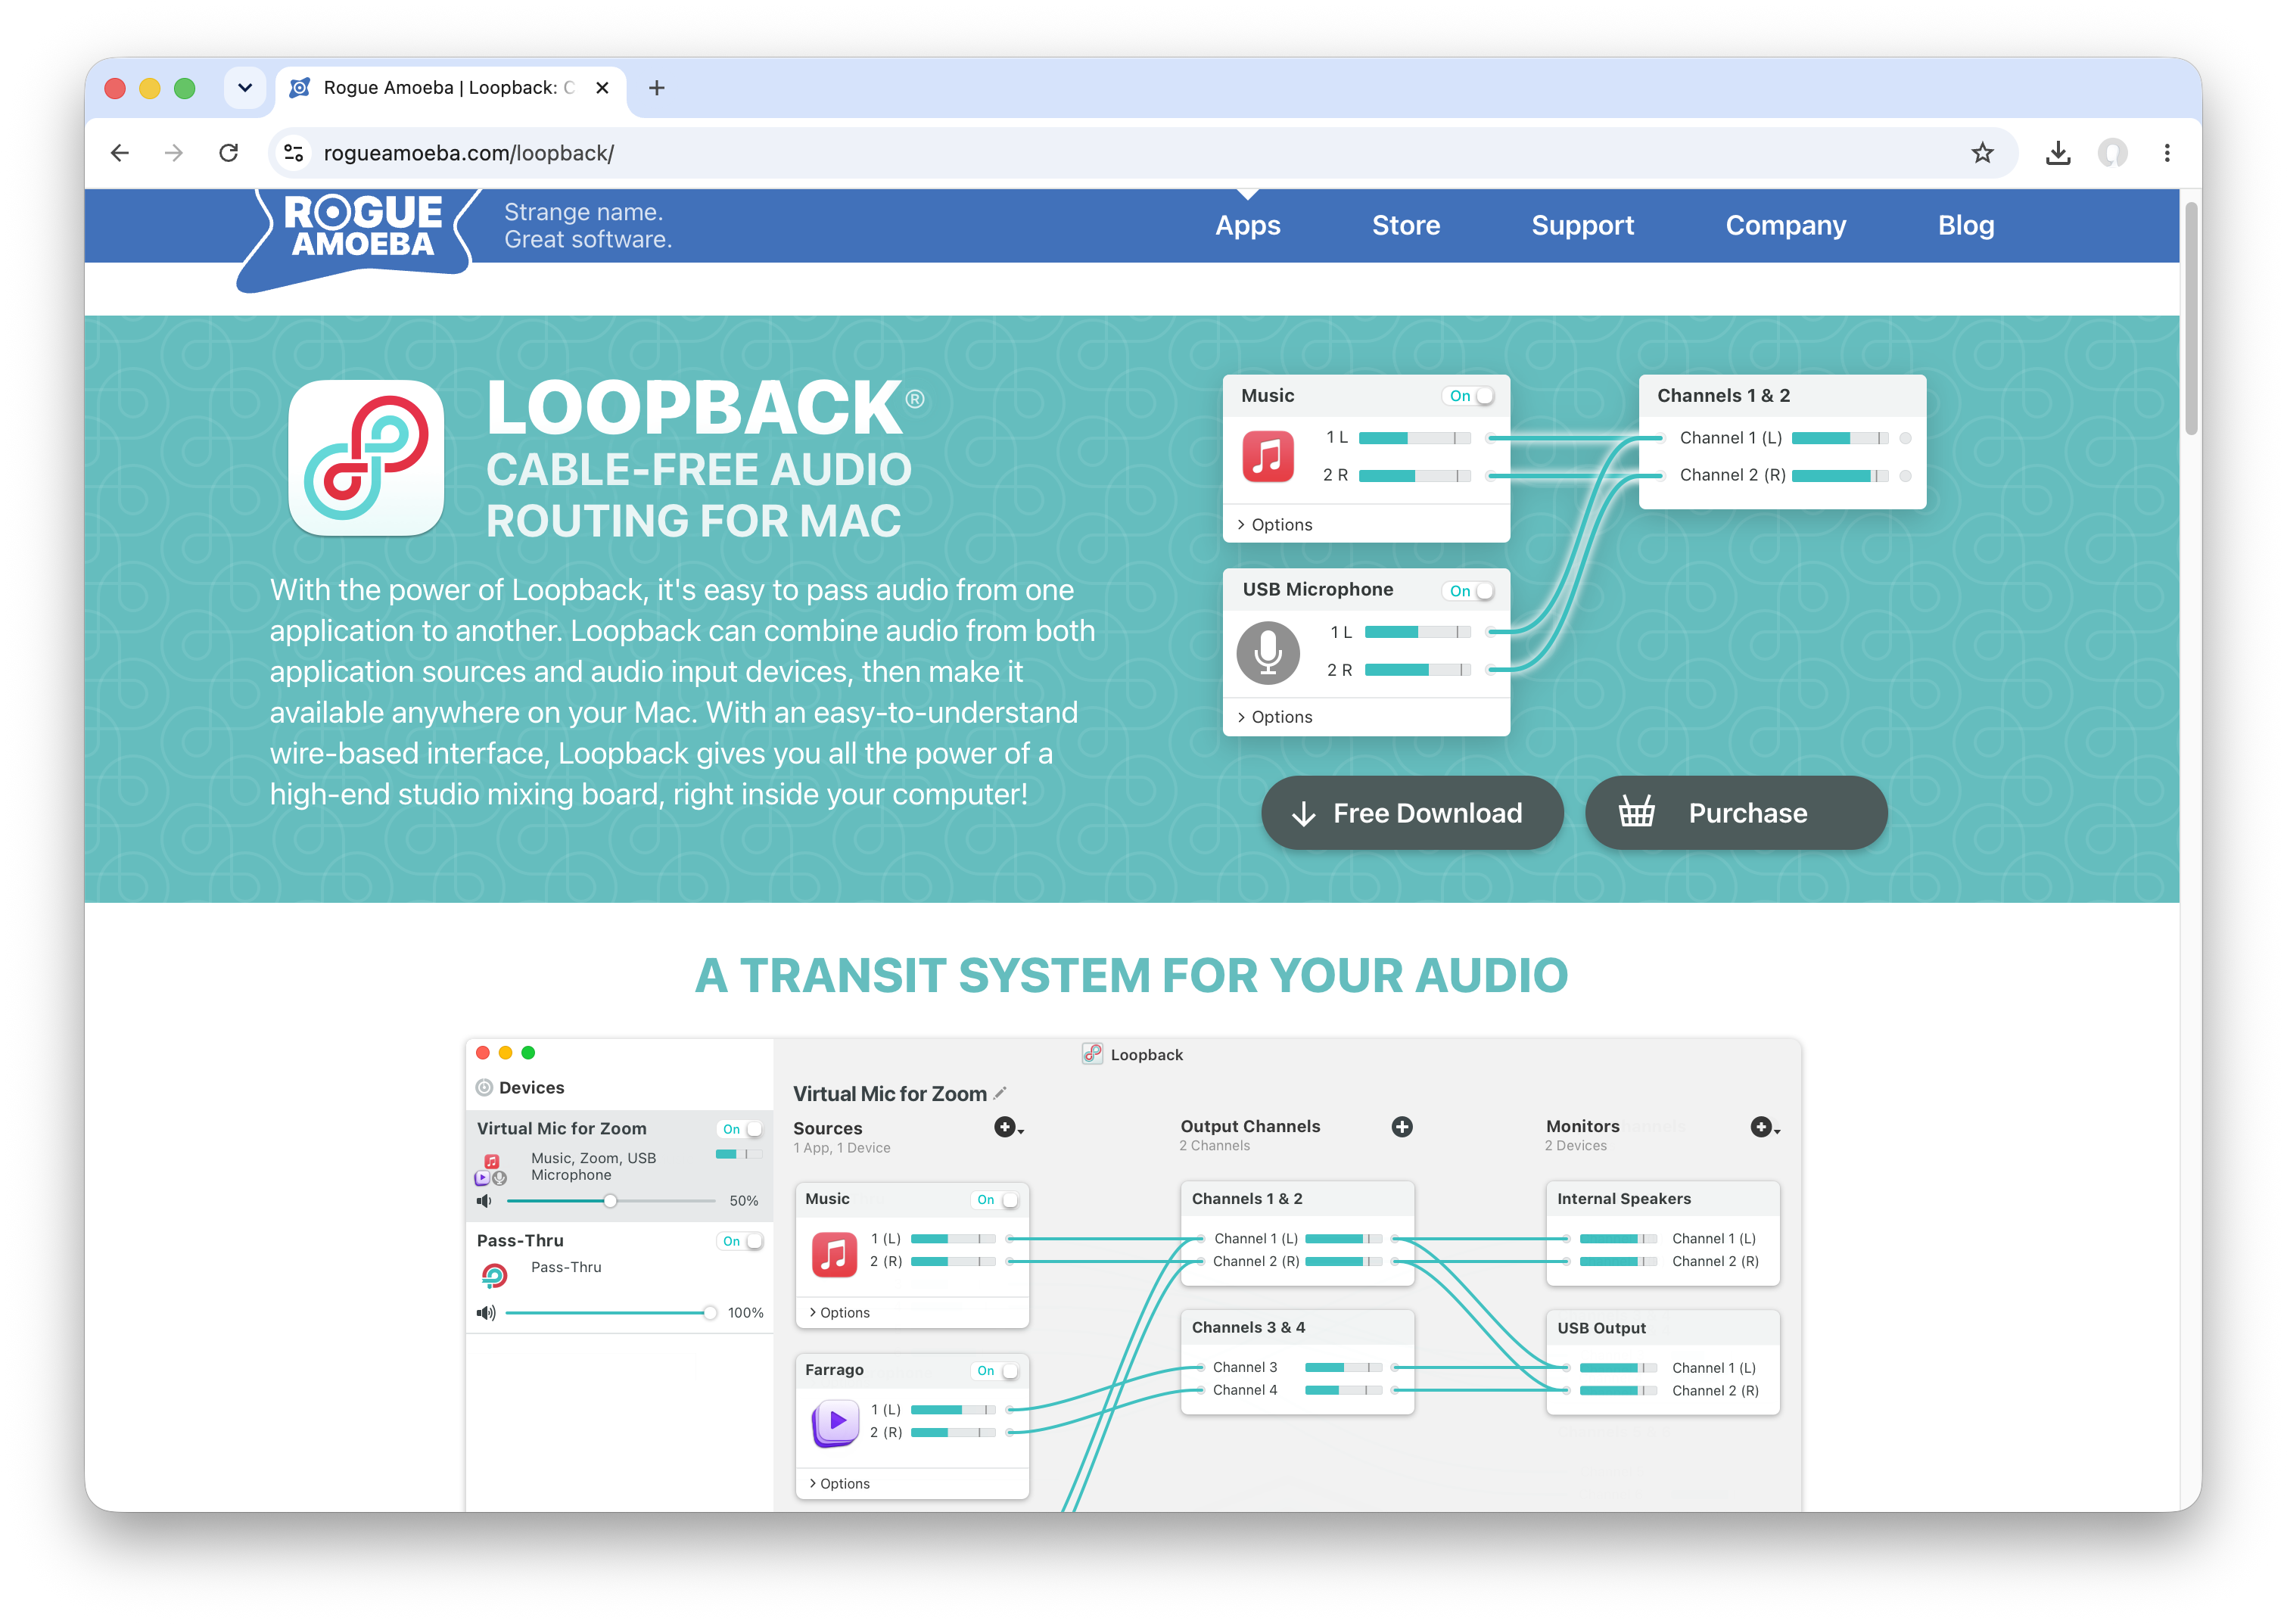Screen dimensions: 2287x1624
Task: Bookmark this page with the star icon
Action: point(1982,153)
